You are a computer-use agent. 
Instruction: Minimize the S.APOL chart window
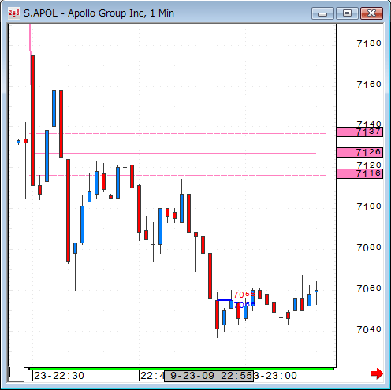322,13
